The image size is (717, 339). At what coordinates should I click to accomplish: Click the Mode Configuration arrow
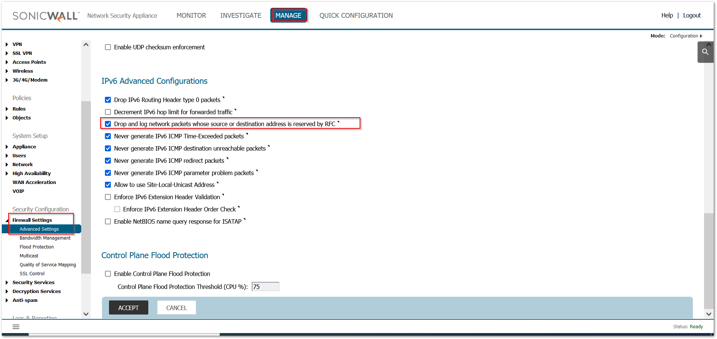(x=701, y=36)
